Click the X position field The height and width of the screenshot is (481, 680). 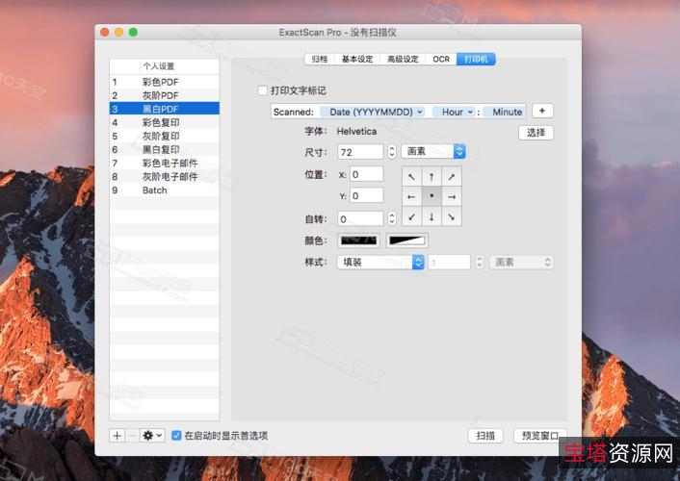pyautogui.click(x=367, y=174)
